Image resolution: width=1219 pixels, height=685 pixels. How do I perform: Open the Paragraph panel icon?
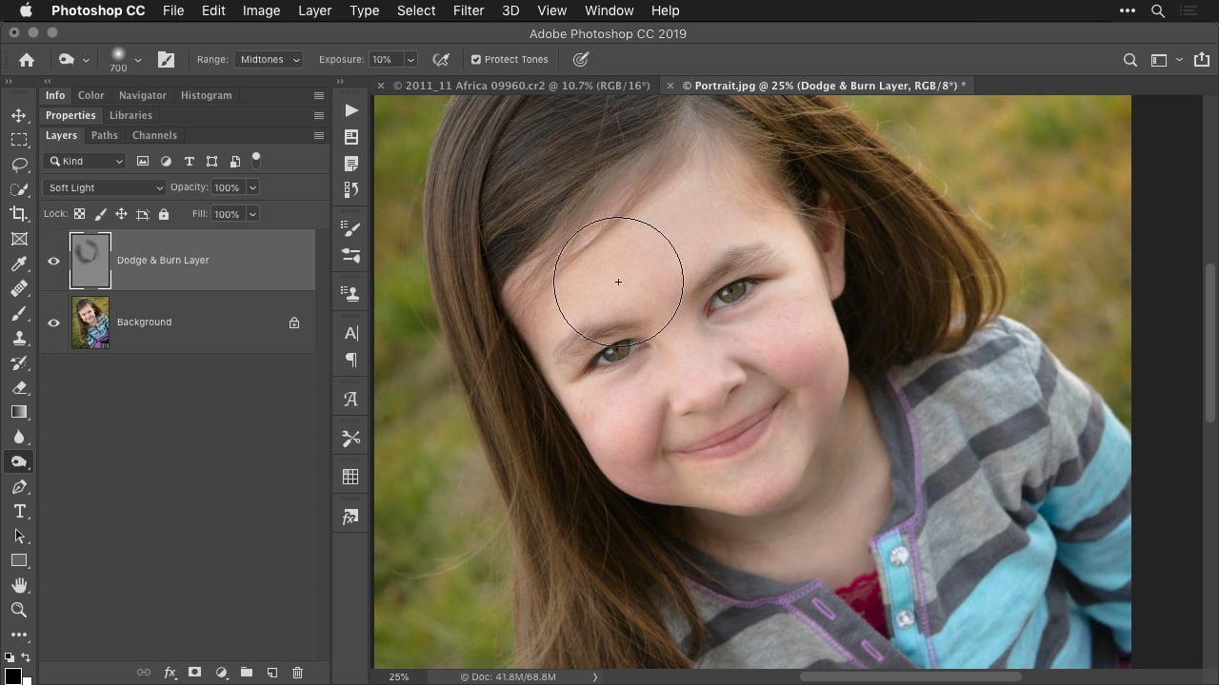tap(351, 360)
